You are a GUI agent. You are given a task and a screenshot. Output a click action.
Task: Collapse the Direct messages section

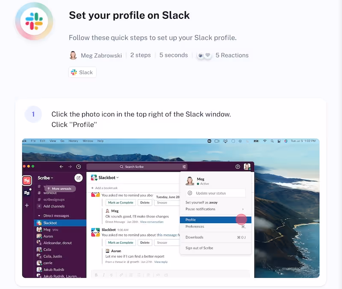point(39,216)
